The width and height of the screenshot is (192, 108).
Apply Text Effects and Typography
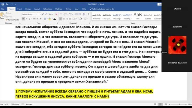point(45,19)
